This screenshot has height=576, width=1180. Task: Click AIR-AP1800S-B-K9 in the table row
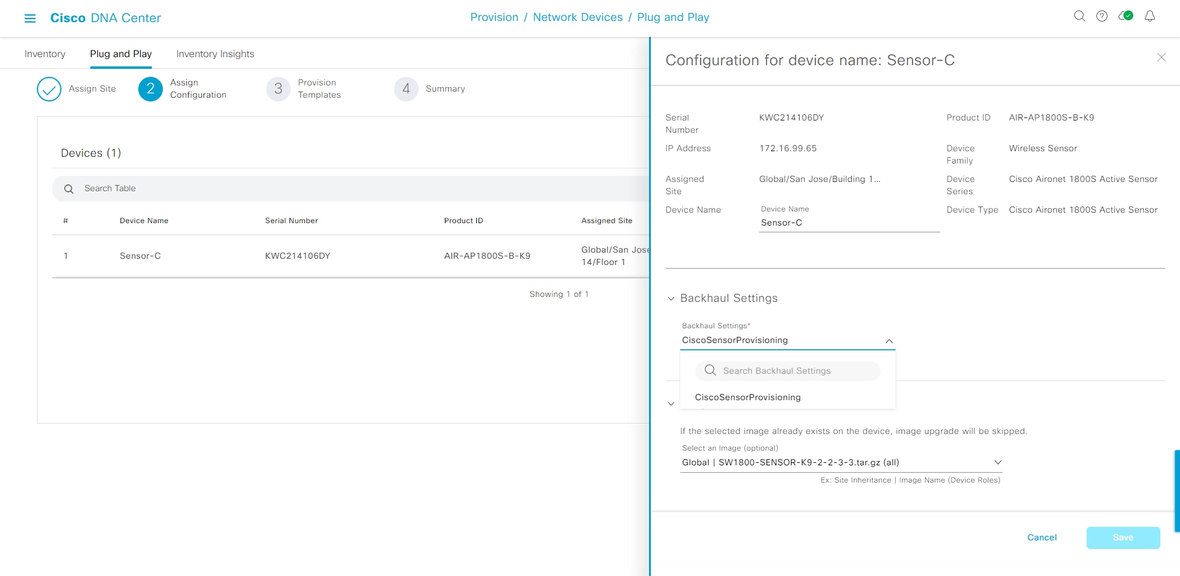487,256
